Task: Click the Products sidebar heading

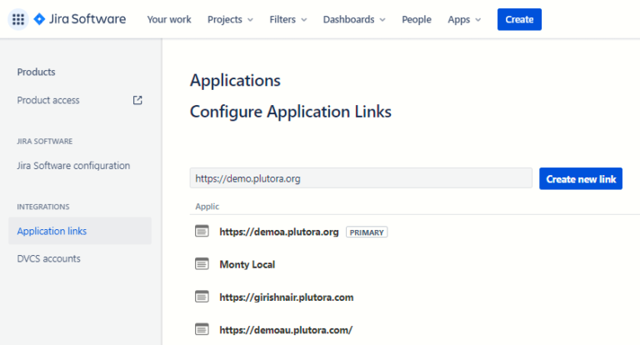Action: pyautogui.click(x=36, y=72)
